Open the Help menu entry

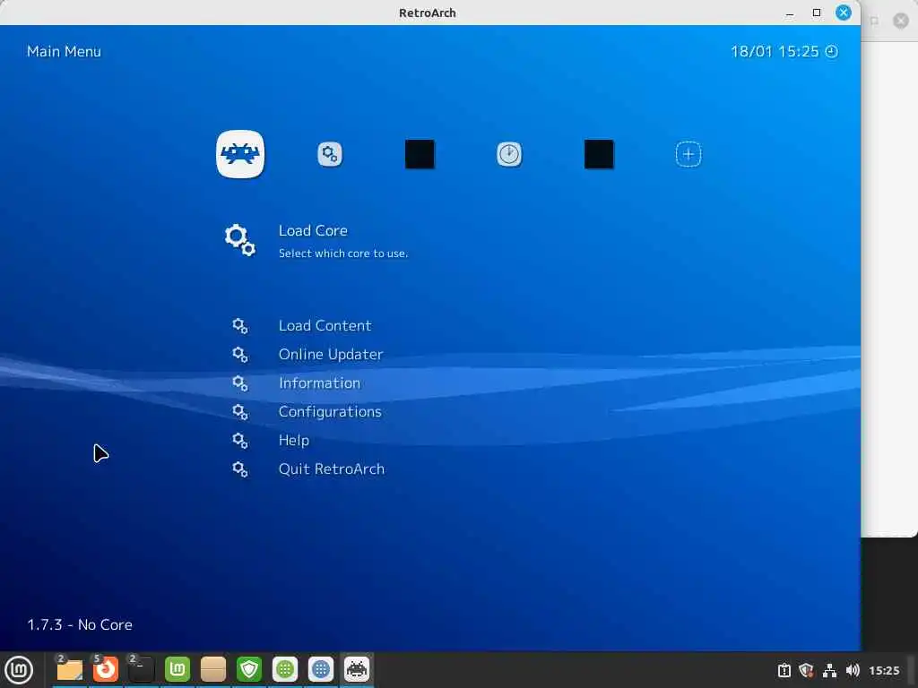[x=294, y=441]
